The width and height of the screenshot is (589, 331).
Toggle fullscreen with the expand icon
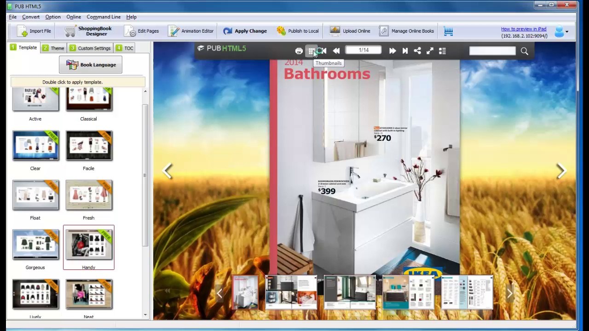(430, 51)
